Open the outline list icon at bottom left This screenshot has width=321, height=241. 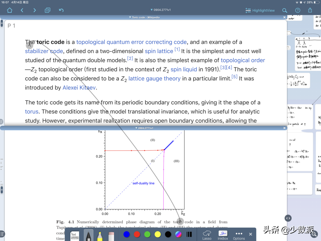pos(2,234)
